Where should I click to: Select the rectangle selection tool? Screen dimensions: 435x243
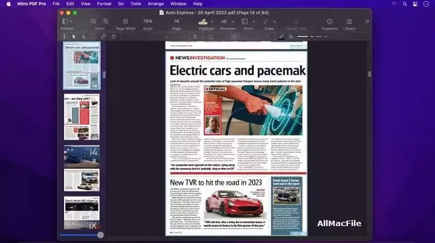click(94, 36)
